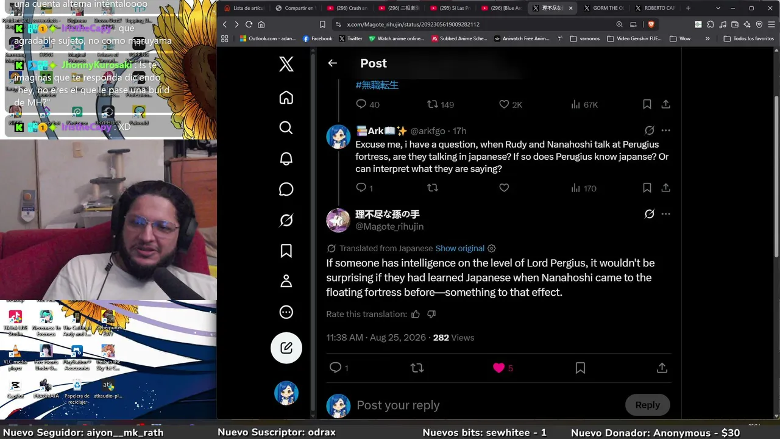
Task: Open the #無職転生 hashtag
Action: (377, 85)
